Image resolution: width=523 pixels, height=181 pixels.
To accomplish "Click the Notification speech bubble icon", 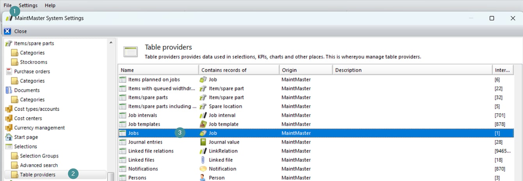I will (203, 169).
